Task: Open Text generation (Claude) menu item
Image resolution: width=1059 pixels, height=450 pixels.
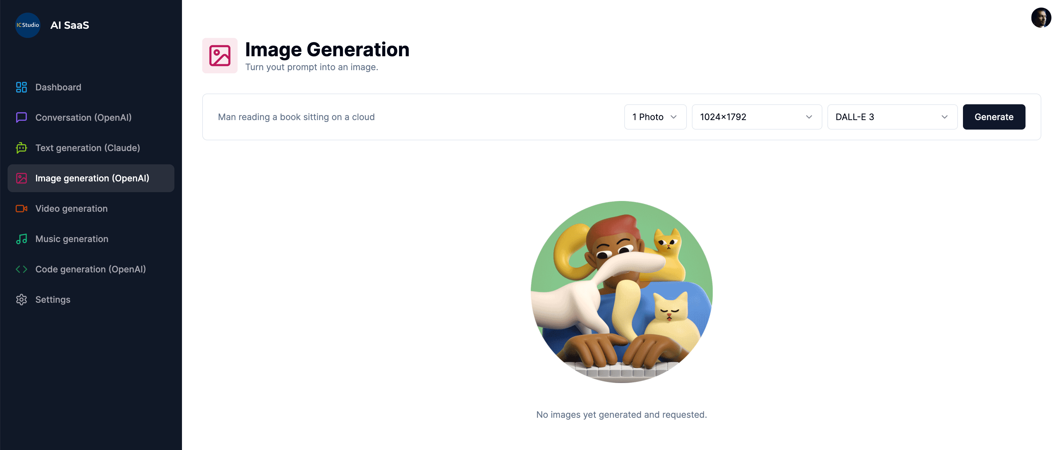Action: [88, 148]
